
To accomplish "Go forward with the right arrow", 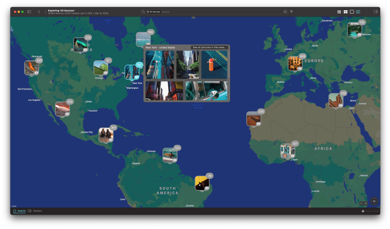I will point(45,12).
